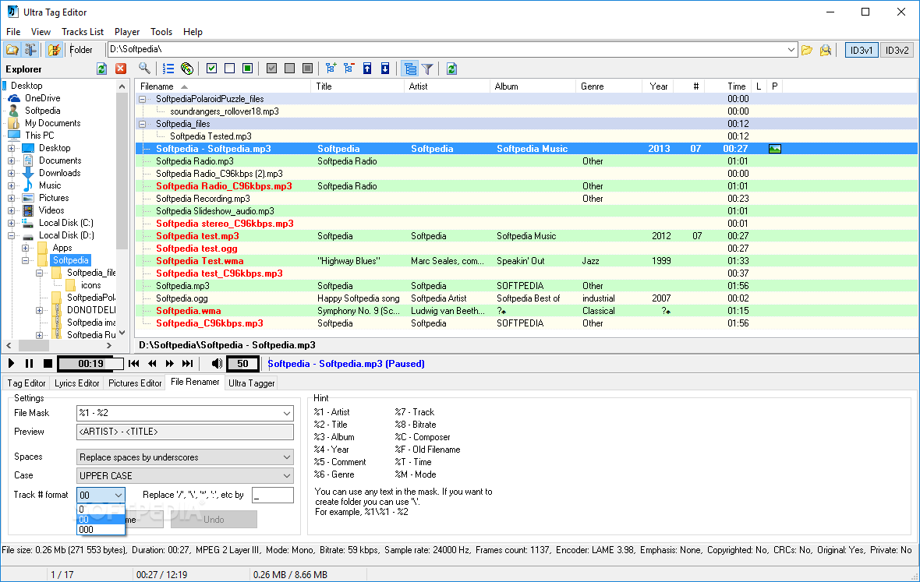920x582 pixels.
Task: Open the Tracks List menu
Action: click(x=83, y=32)
